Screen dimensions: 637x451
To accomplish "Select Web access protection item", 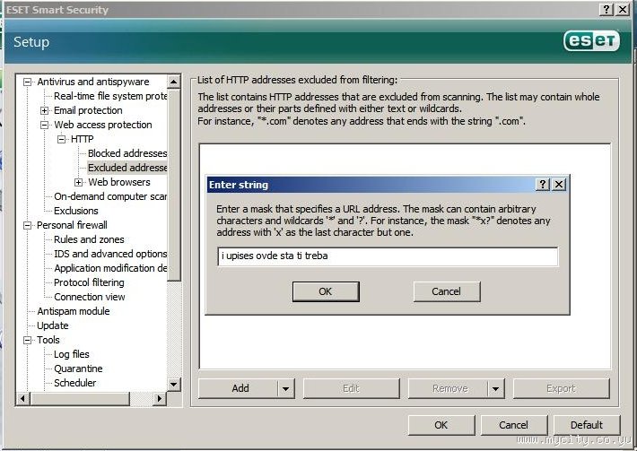I will tap(103, 125).
